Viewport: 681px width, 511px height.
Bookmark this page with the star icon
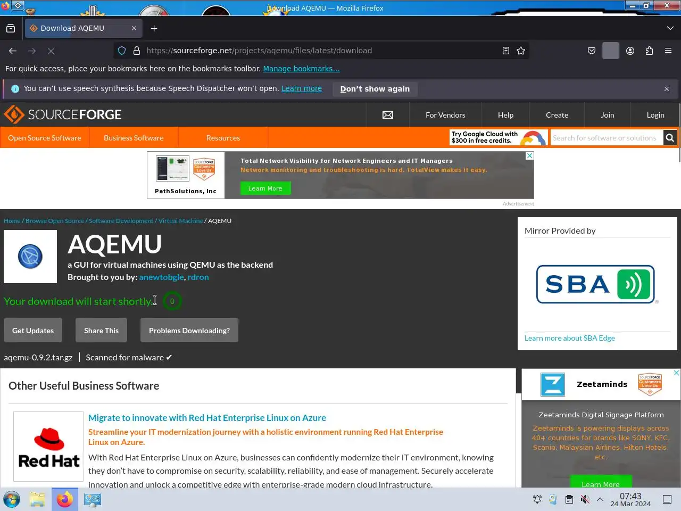click(x=521, y=51)
